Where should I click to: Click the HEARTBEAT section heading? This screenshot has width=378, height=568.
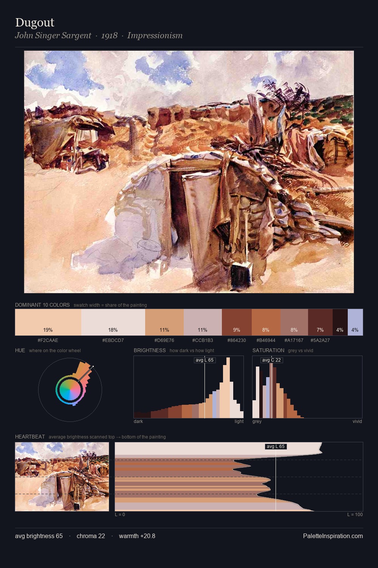(x=30, y=437)
